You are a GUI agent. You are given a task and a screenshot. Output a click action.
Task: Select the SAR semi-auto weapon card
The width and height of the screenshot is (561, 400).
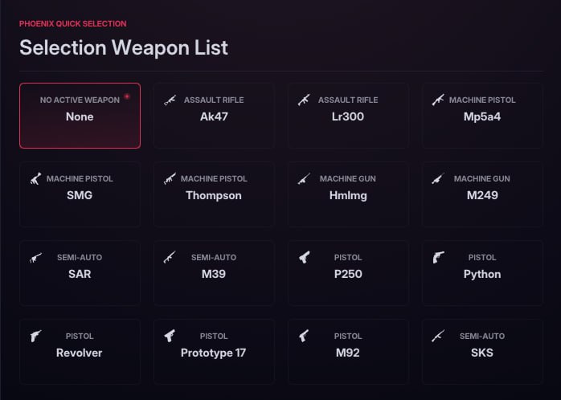[80, 273]
